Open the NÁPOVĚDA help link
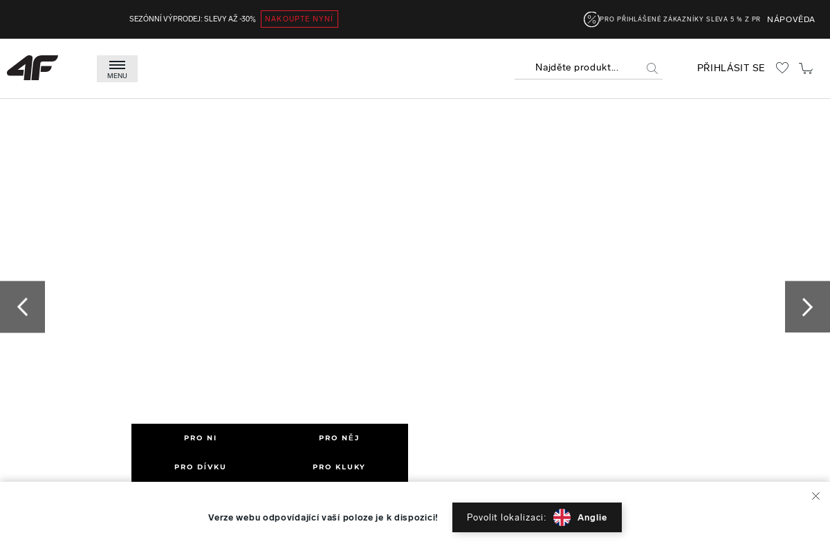Viewport: 830px width, 553px height. [791, 19]
